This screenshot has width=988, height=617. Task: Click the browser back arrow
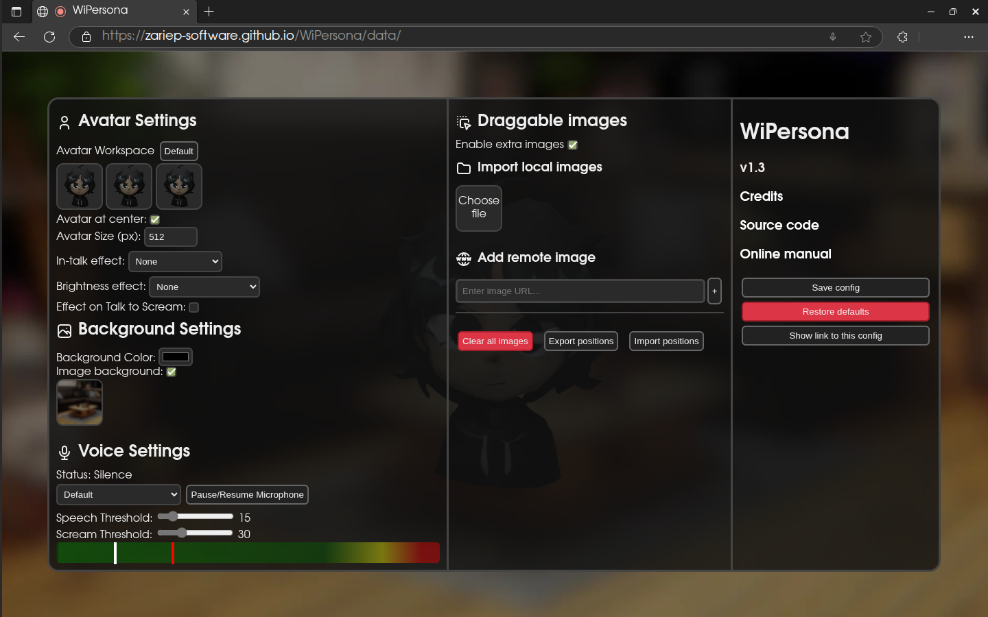pyautogui.click(x=19, y=37)
